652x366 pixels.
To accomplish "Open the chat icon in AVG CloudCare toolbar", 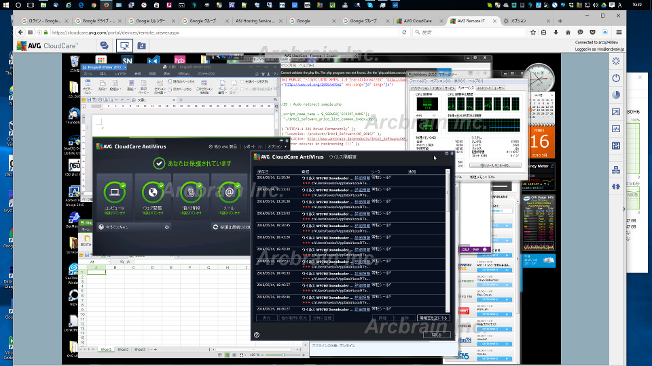I will pos(104,45).
